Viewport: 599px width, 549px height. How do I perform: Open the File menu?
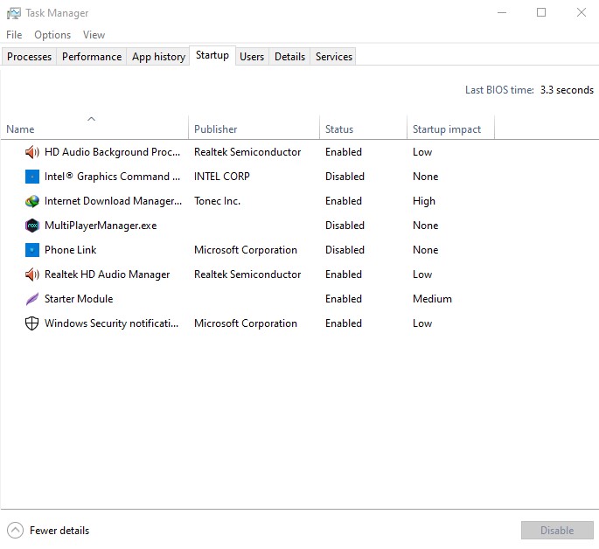pos(14,35)
